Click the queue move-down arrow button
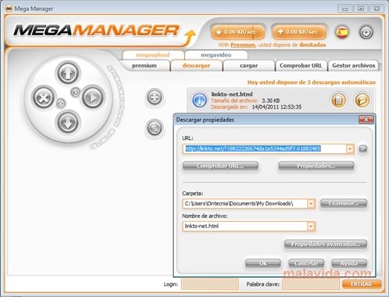This screenshot has width=389, height=297. pyautogui.click(x=68, y=122)
